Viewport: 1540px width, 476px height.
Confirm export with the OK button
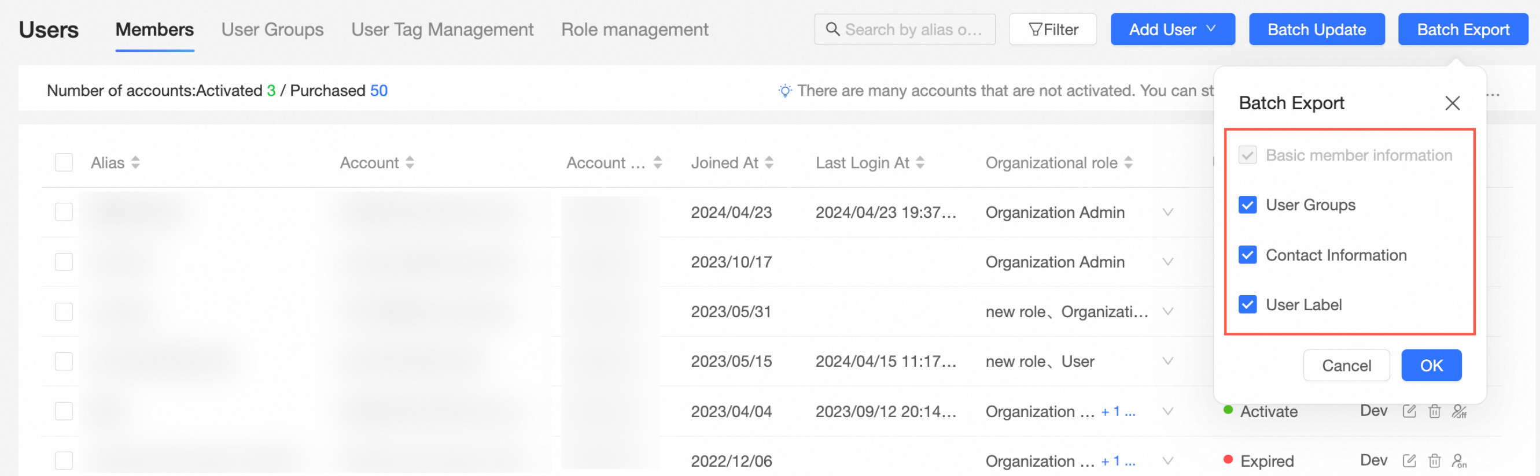[1431, 366]
